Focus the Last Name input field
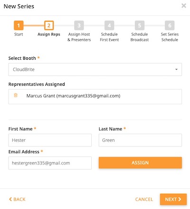190x209 pixels. [140, 140]
